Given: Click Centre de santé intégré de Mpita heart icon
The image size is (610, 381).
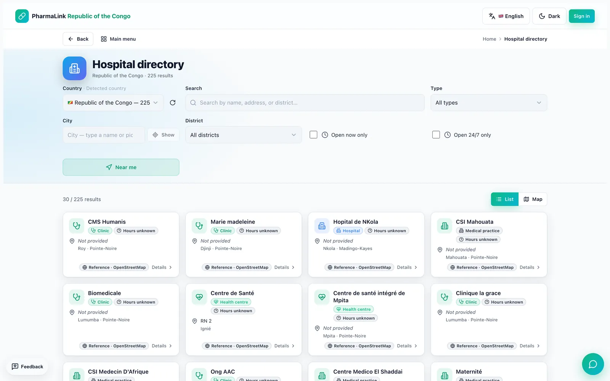Looking at the screenshot, I should pos(322,297).
